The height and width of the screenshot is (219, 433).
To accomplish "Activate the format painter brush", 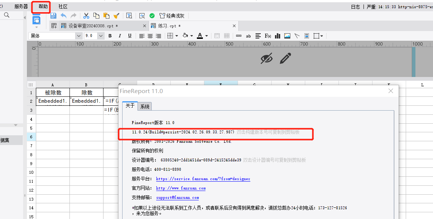I will click(x=116, y=16).
